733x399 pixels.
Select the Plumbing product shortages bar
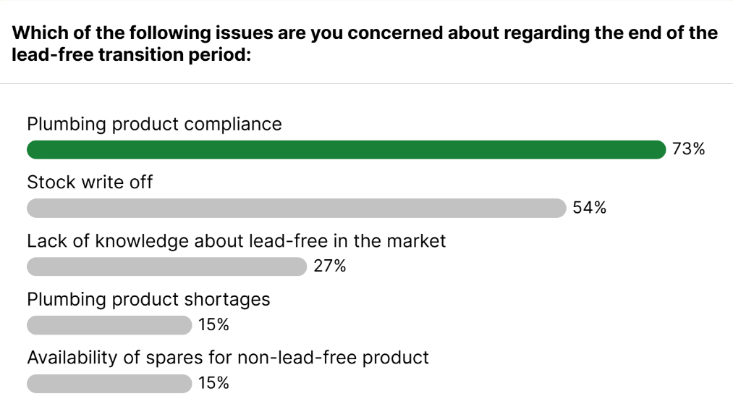pos(109,325)
